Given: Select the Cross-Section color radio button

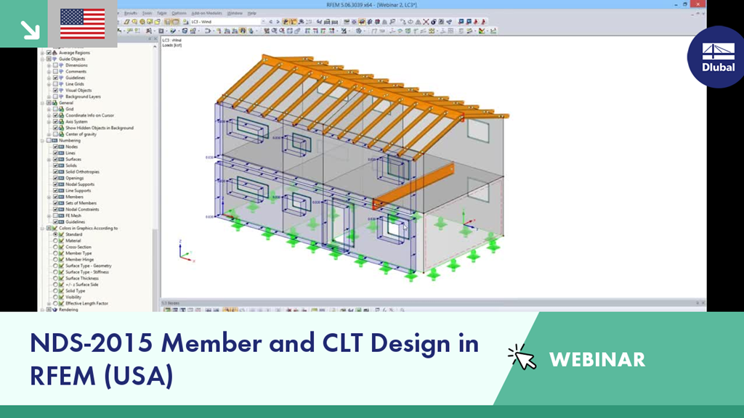Looking at the screenshot, I should (55, 247).
